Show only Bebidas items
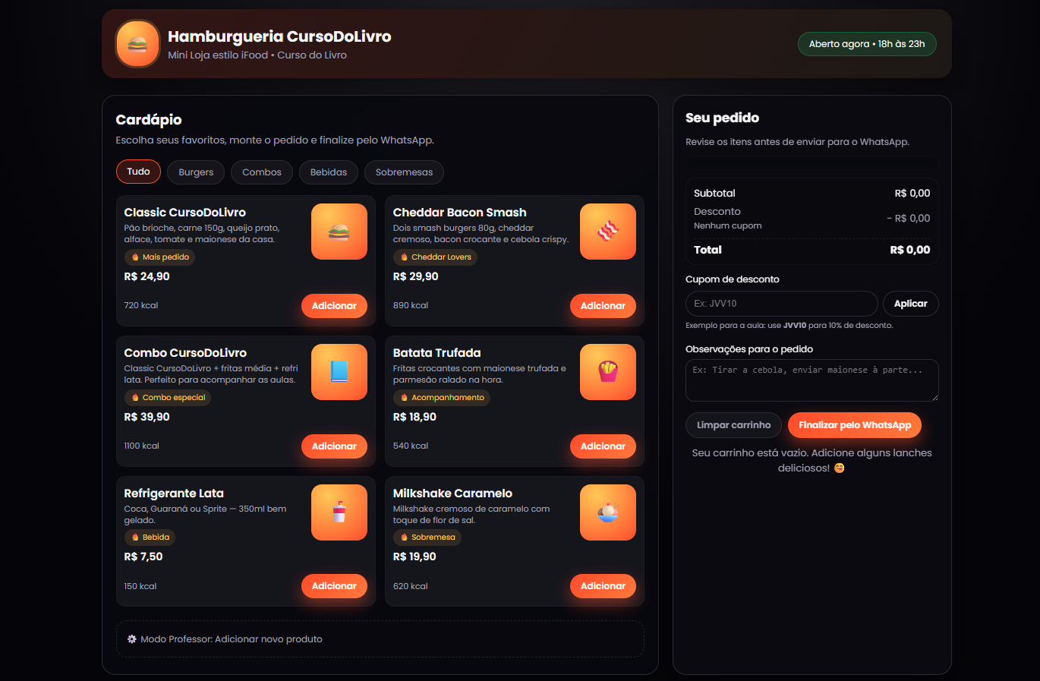Viewport: 1040px width, 681px height. (x=328, y=172)
